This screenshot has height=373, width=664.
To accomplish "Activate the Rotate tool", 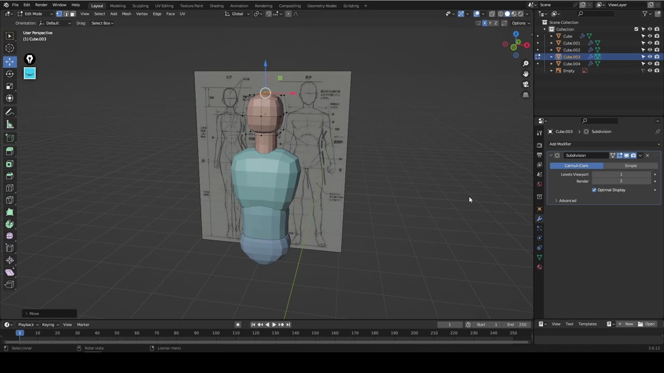I will click(x=9, y=74).
